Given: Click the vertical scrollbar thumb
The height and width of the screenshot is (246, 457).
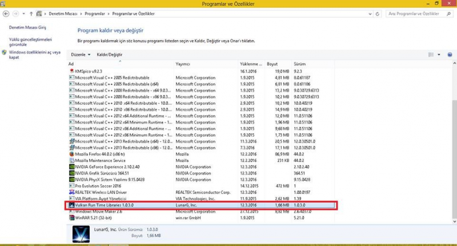Looking at the screenshot, I should tap(454, 159).
